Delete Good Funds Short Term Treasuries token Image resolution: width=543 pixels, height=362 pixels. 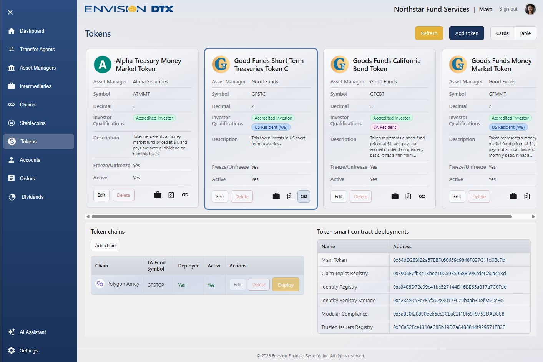242,196
